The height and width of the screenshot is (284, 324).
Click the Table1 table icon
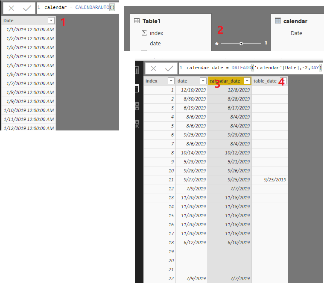(137, 21)
